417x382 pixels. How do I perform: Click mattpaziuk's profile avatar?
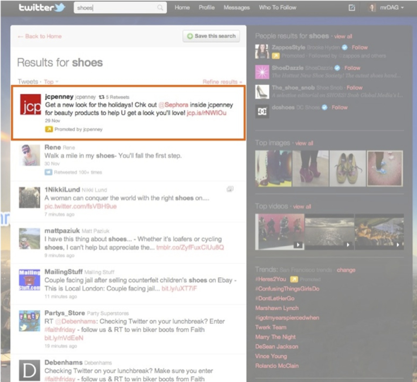[x=30, y=239]
